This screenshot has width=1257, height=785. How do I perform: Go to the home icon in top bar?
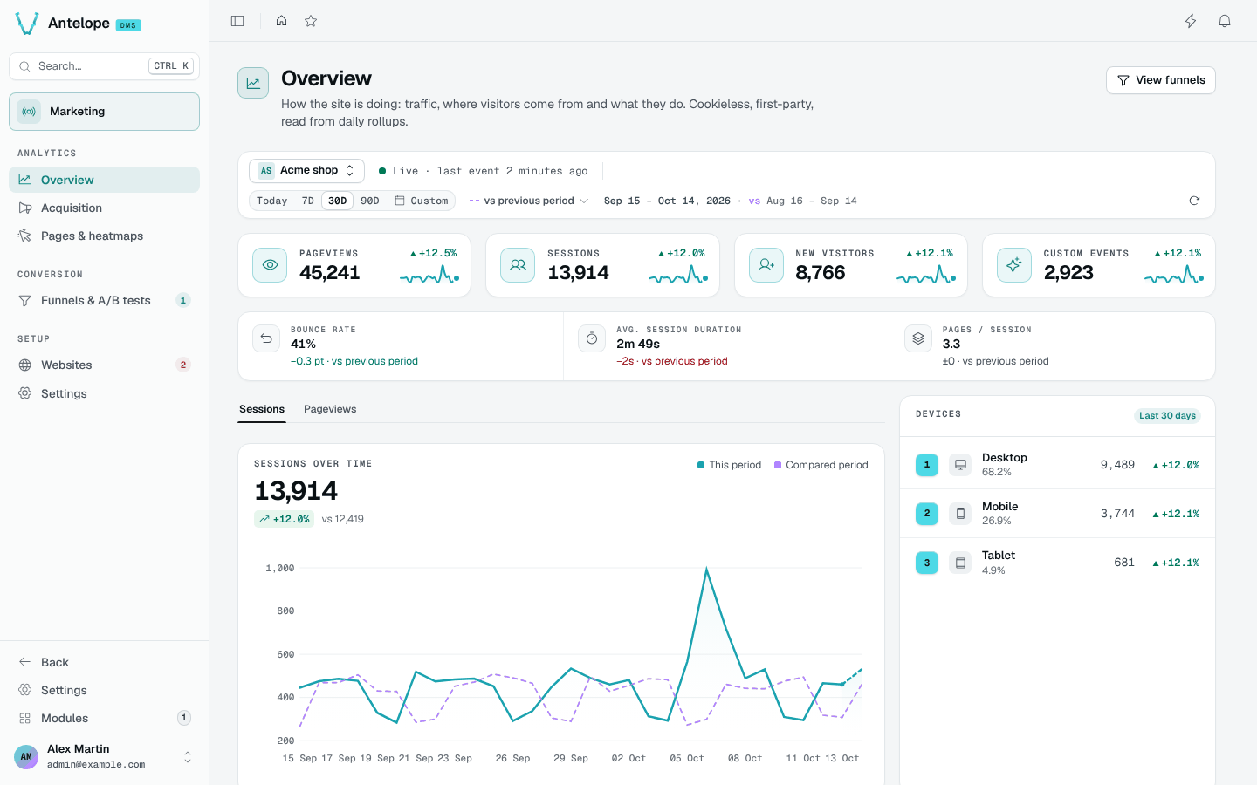pyautogui.click(x=281, y=21)
